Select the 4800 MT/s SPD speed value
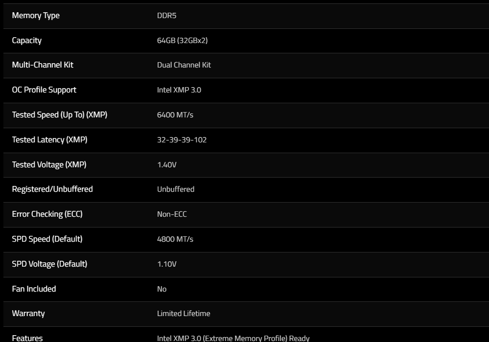The width and height of the screenshot is (489, 342). (x=175, y=239)
